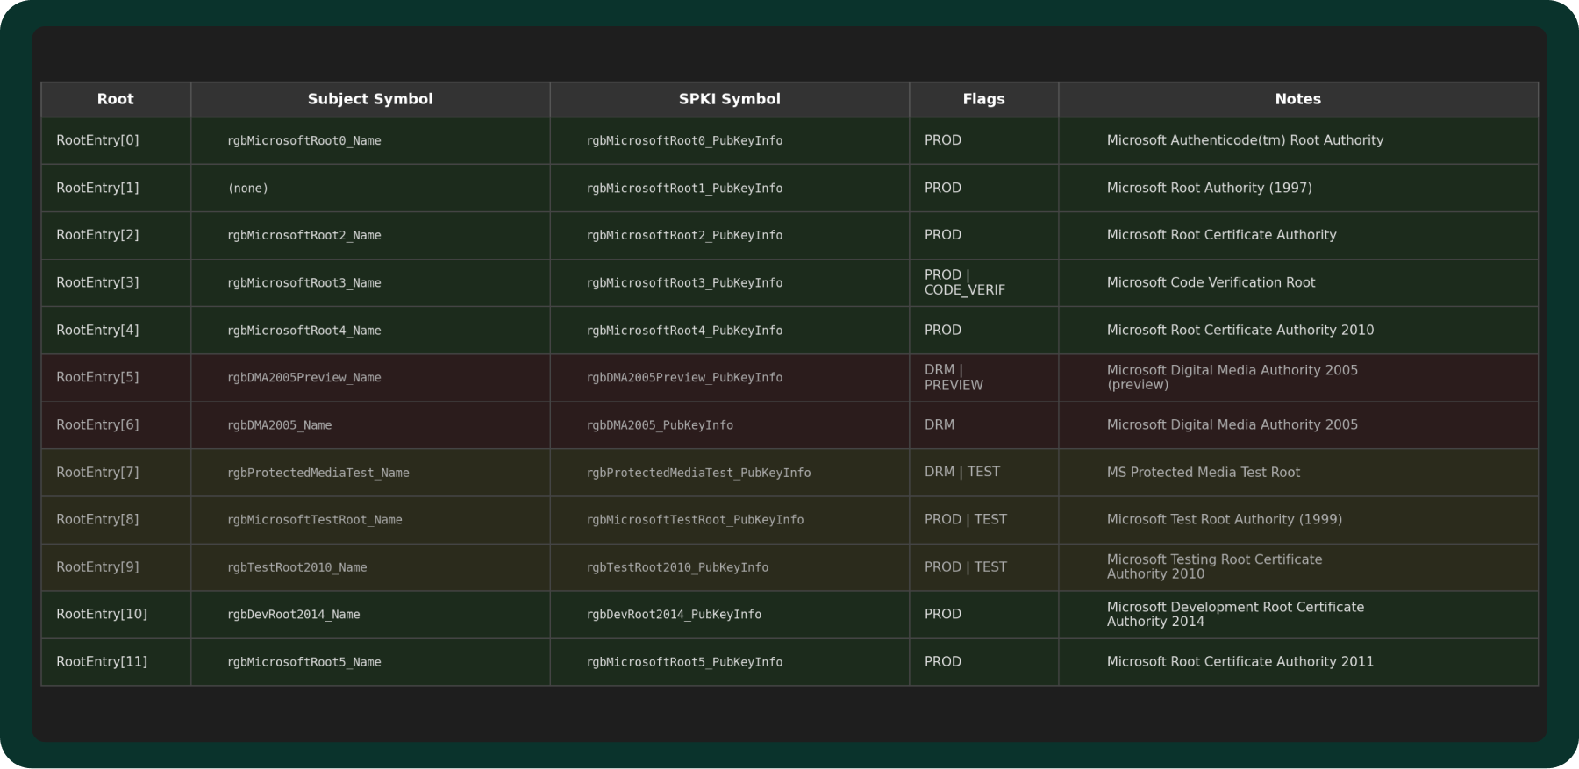Click the Notes column header
The height and width of the screenshot is (769, 1579).
pos(1298,99)
